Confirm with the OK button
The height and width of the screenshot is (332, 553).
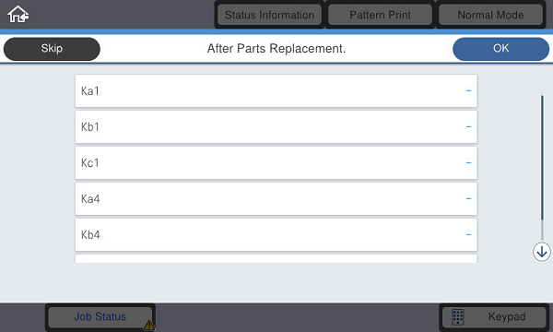coord(500,49)
